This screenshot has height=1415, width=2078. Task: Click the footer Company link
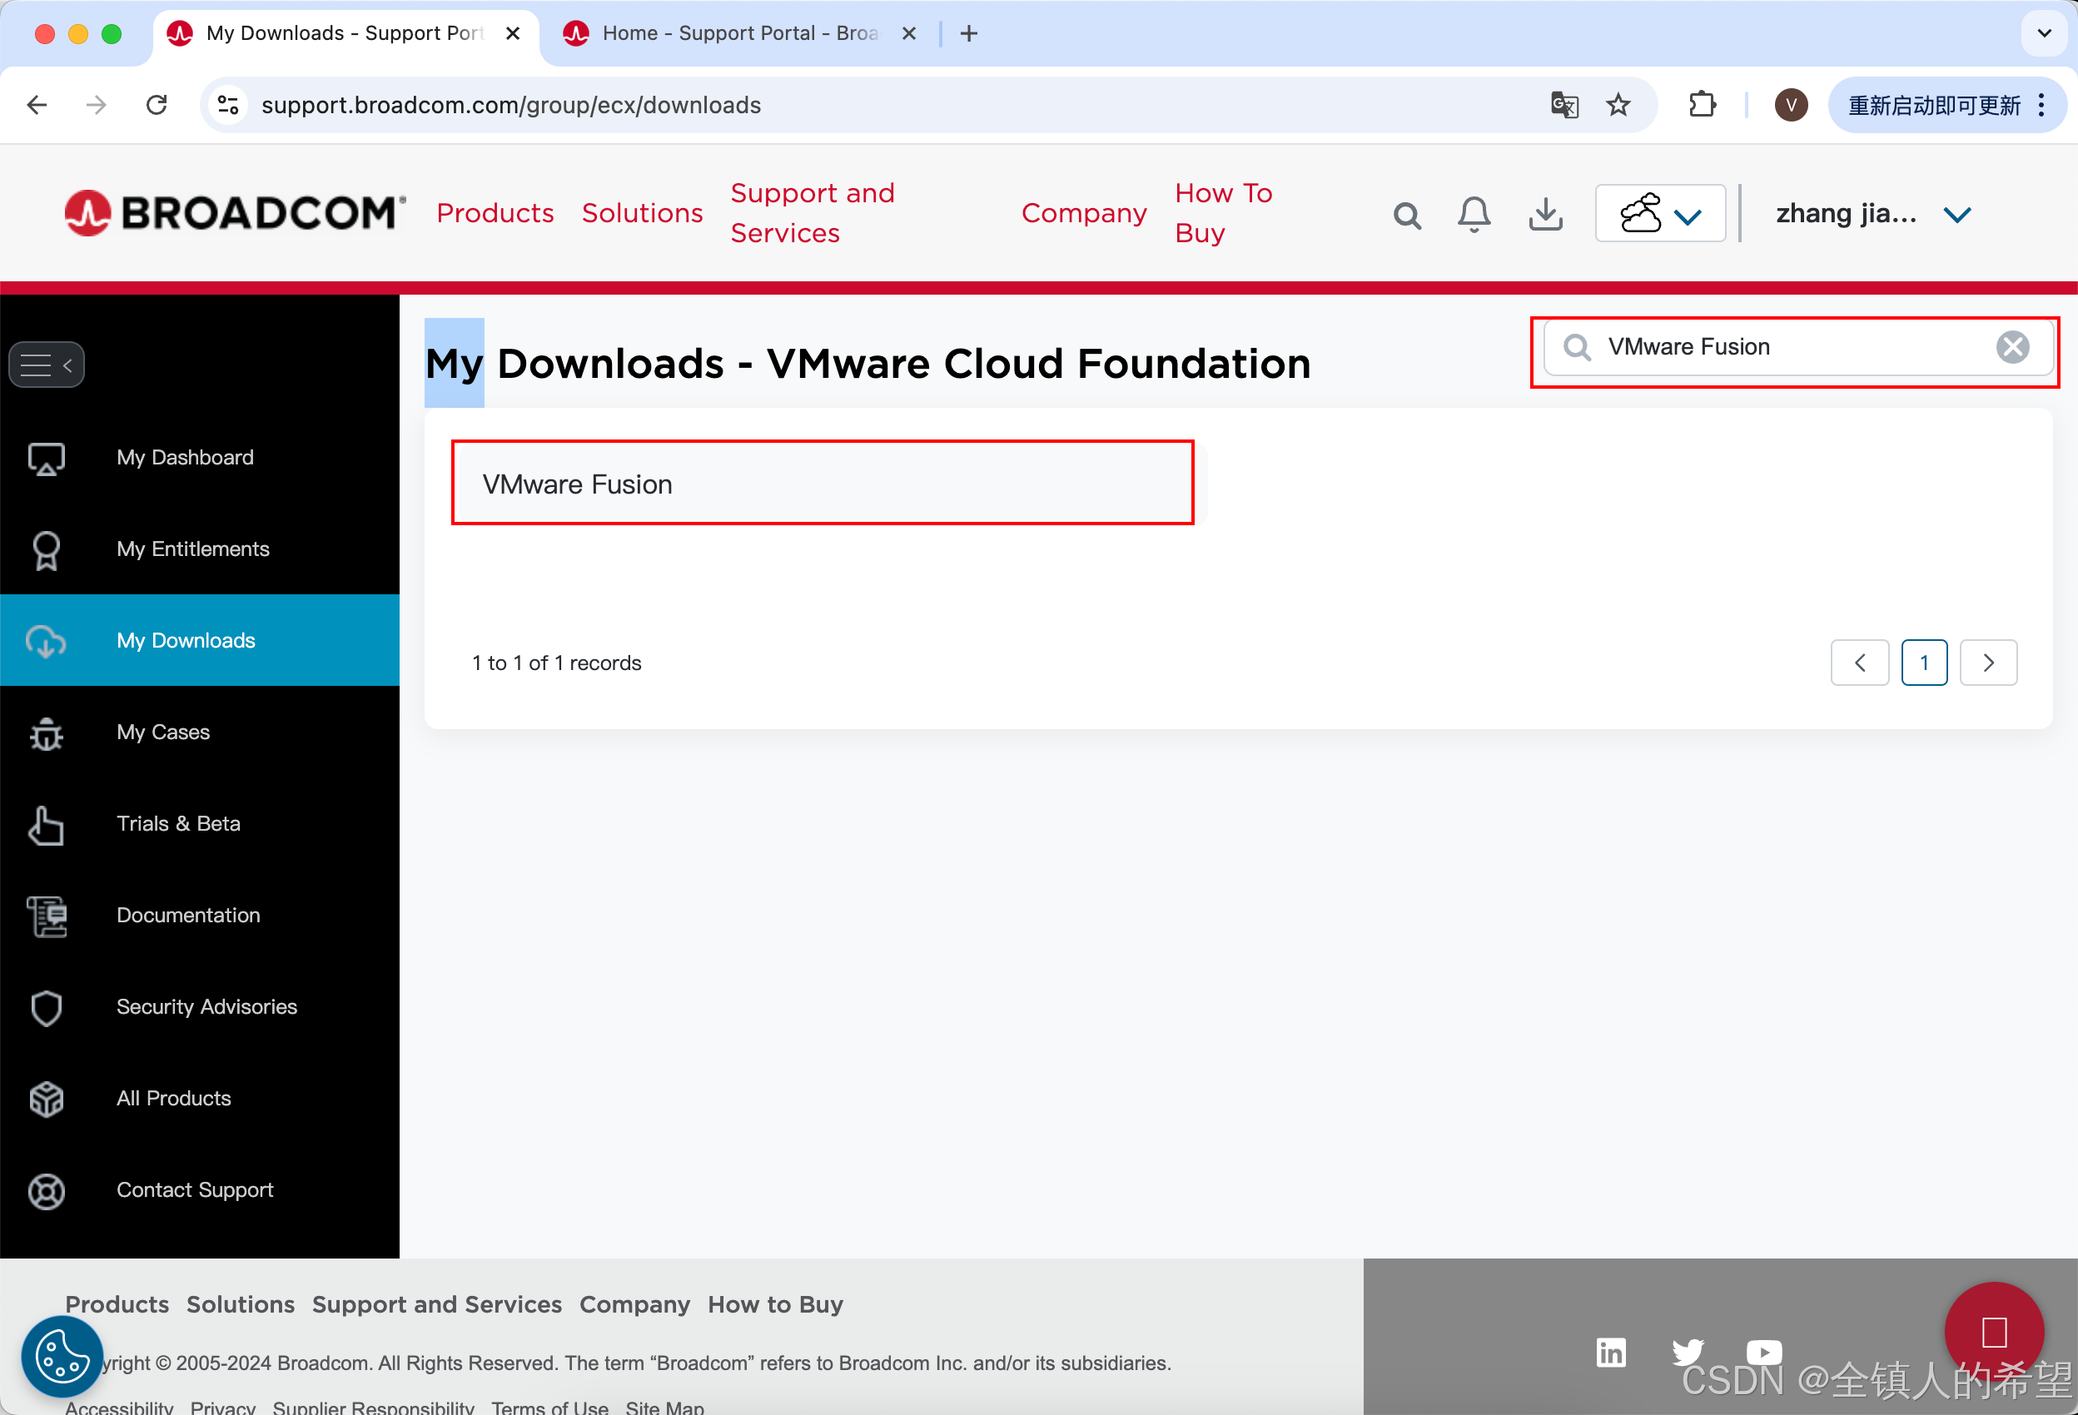point(635,1305)
